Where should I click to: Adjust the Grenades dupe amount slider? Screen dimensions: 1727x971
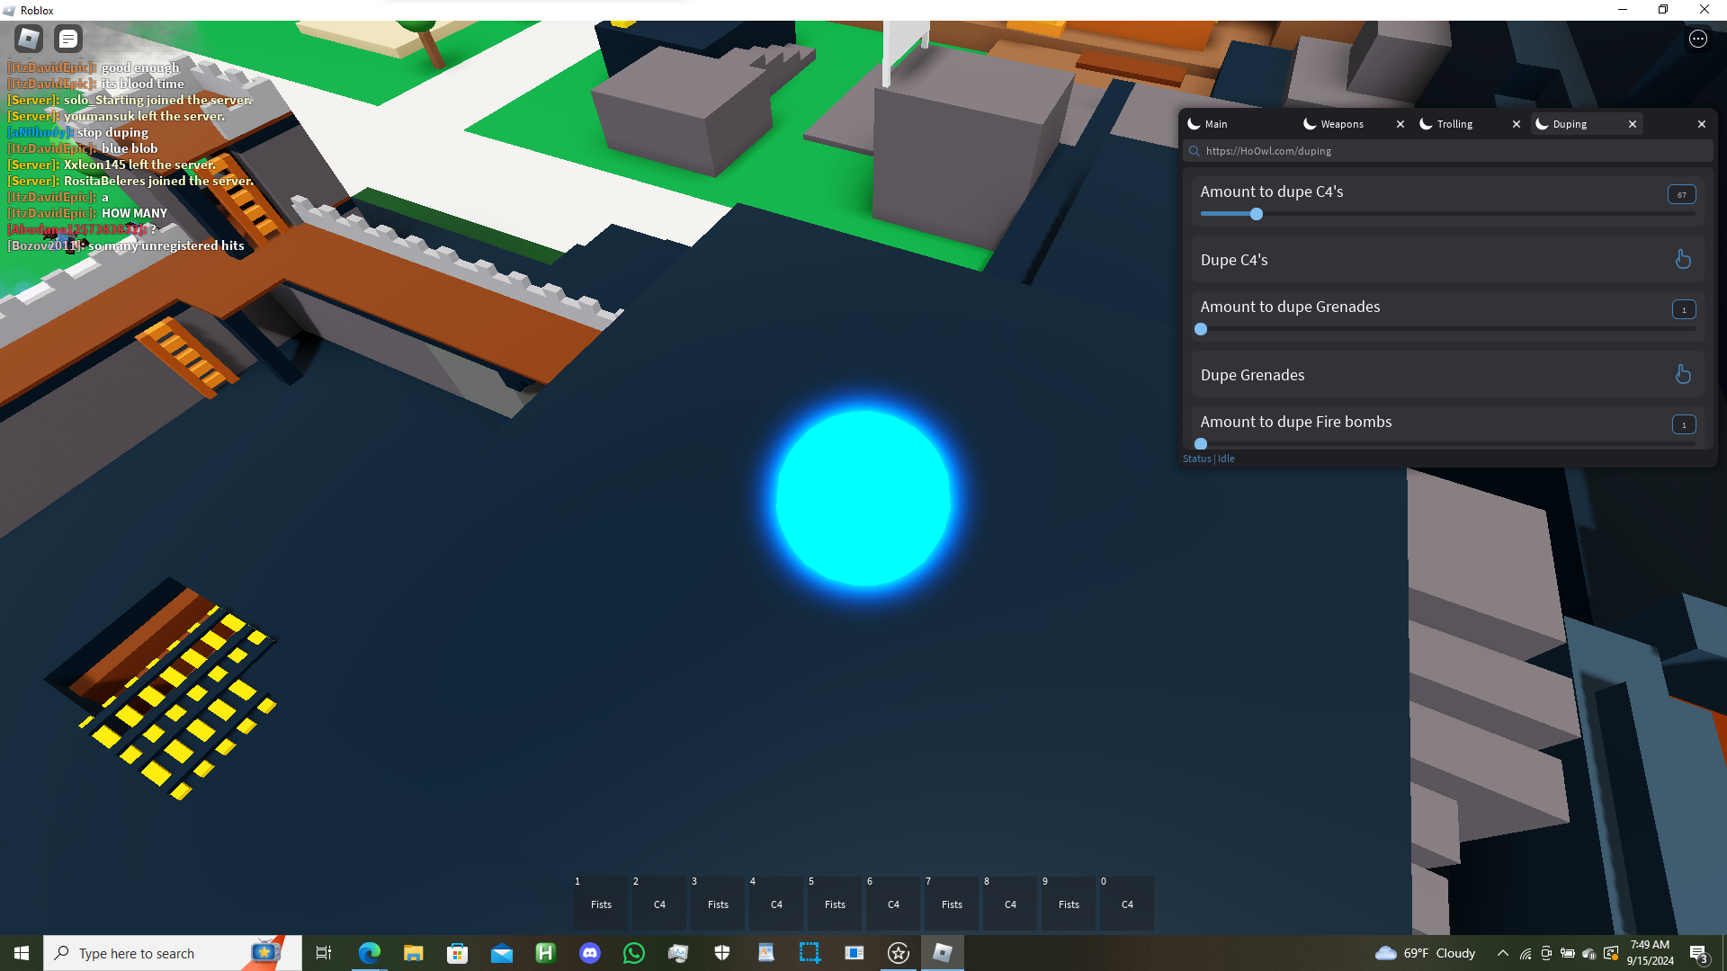pyautogui.click(x=1447, y=329)
